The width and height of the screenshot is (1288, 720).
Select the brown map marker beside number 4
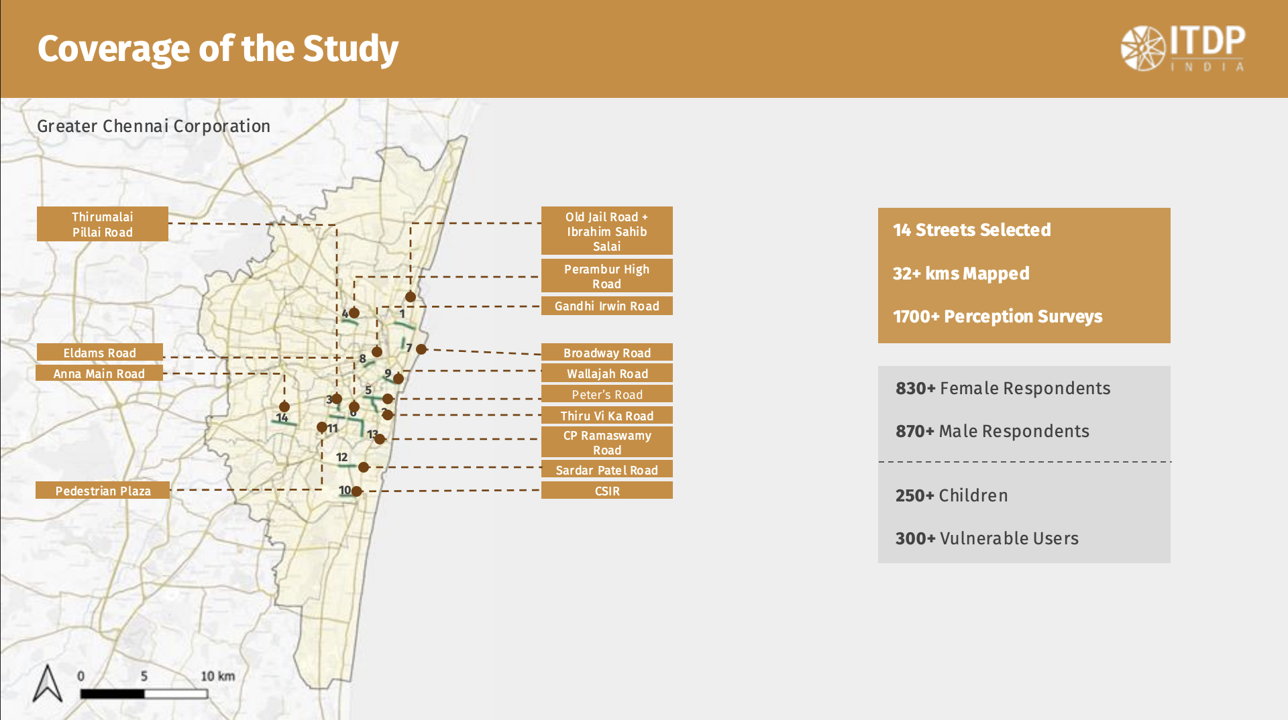click(354, 313)
